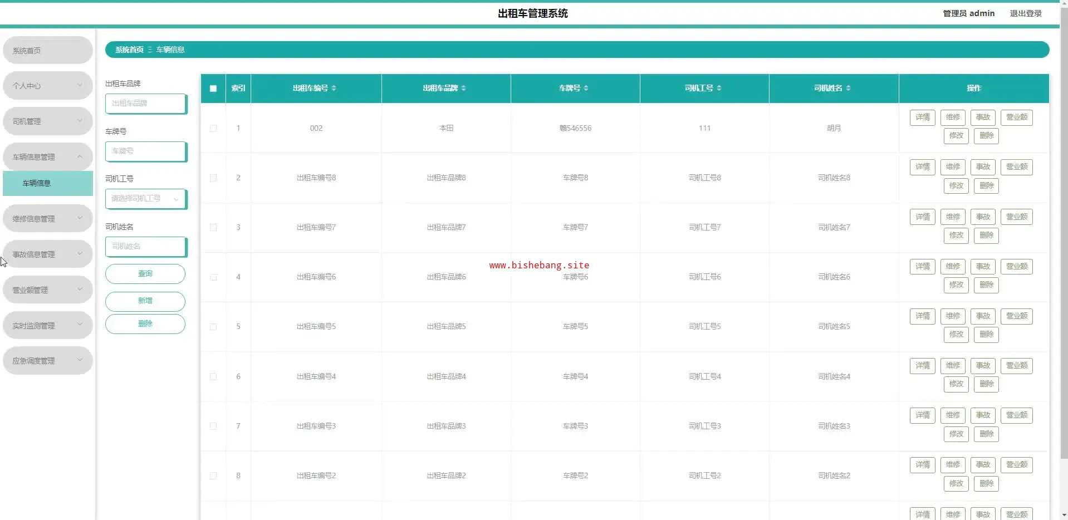The width and height of the screenshot is (1068, 520).
Task: Sort table by 车牌号 column arrows
Action: (586, 88)
